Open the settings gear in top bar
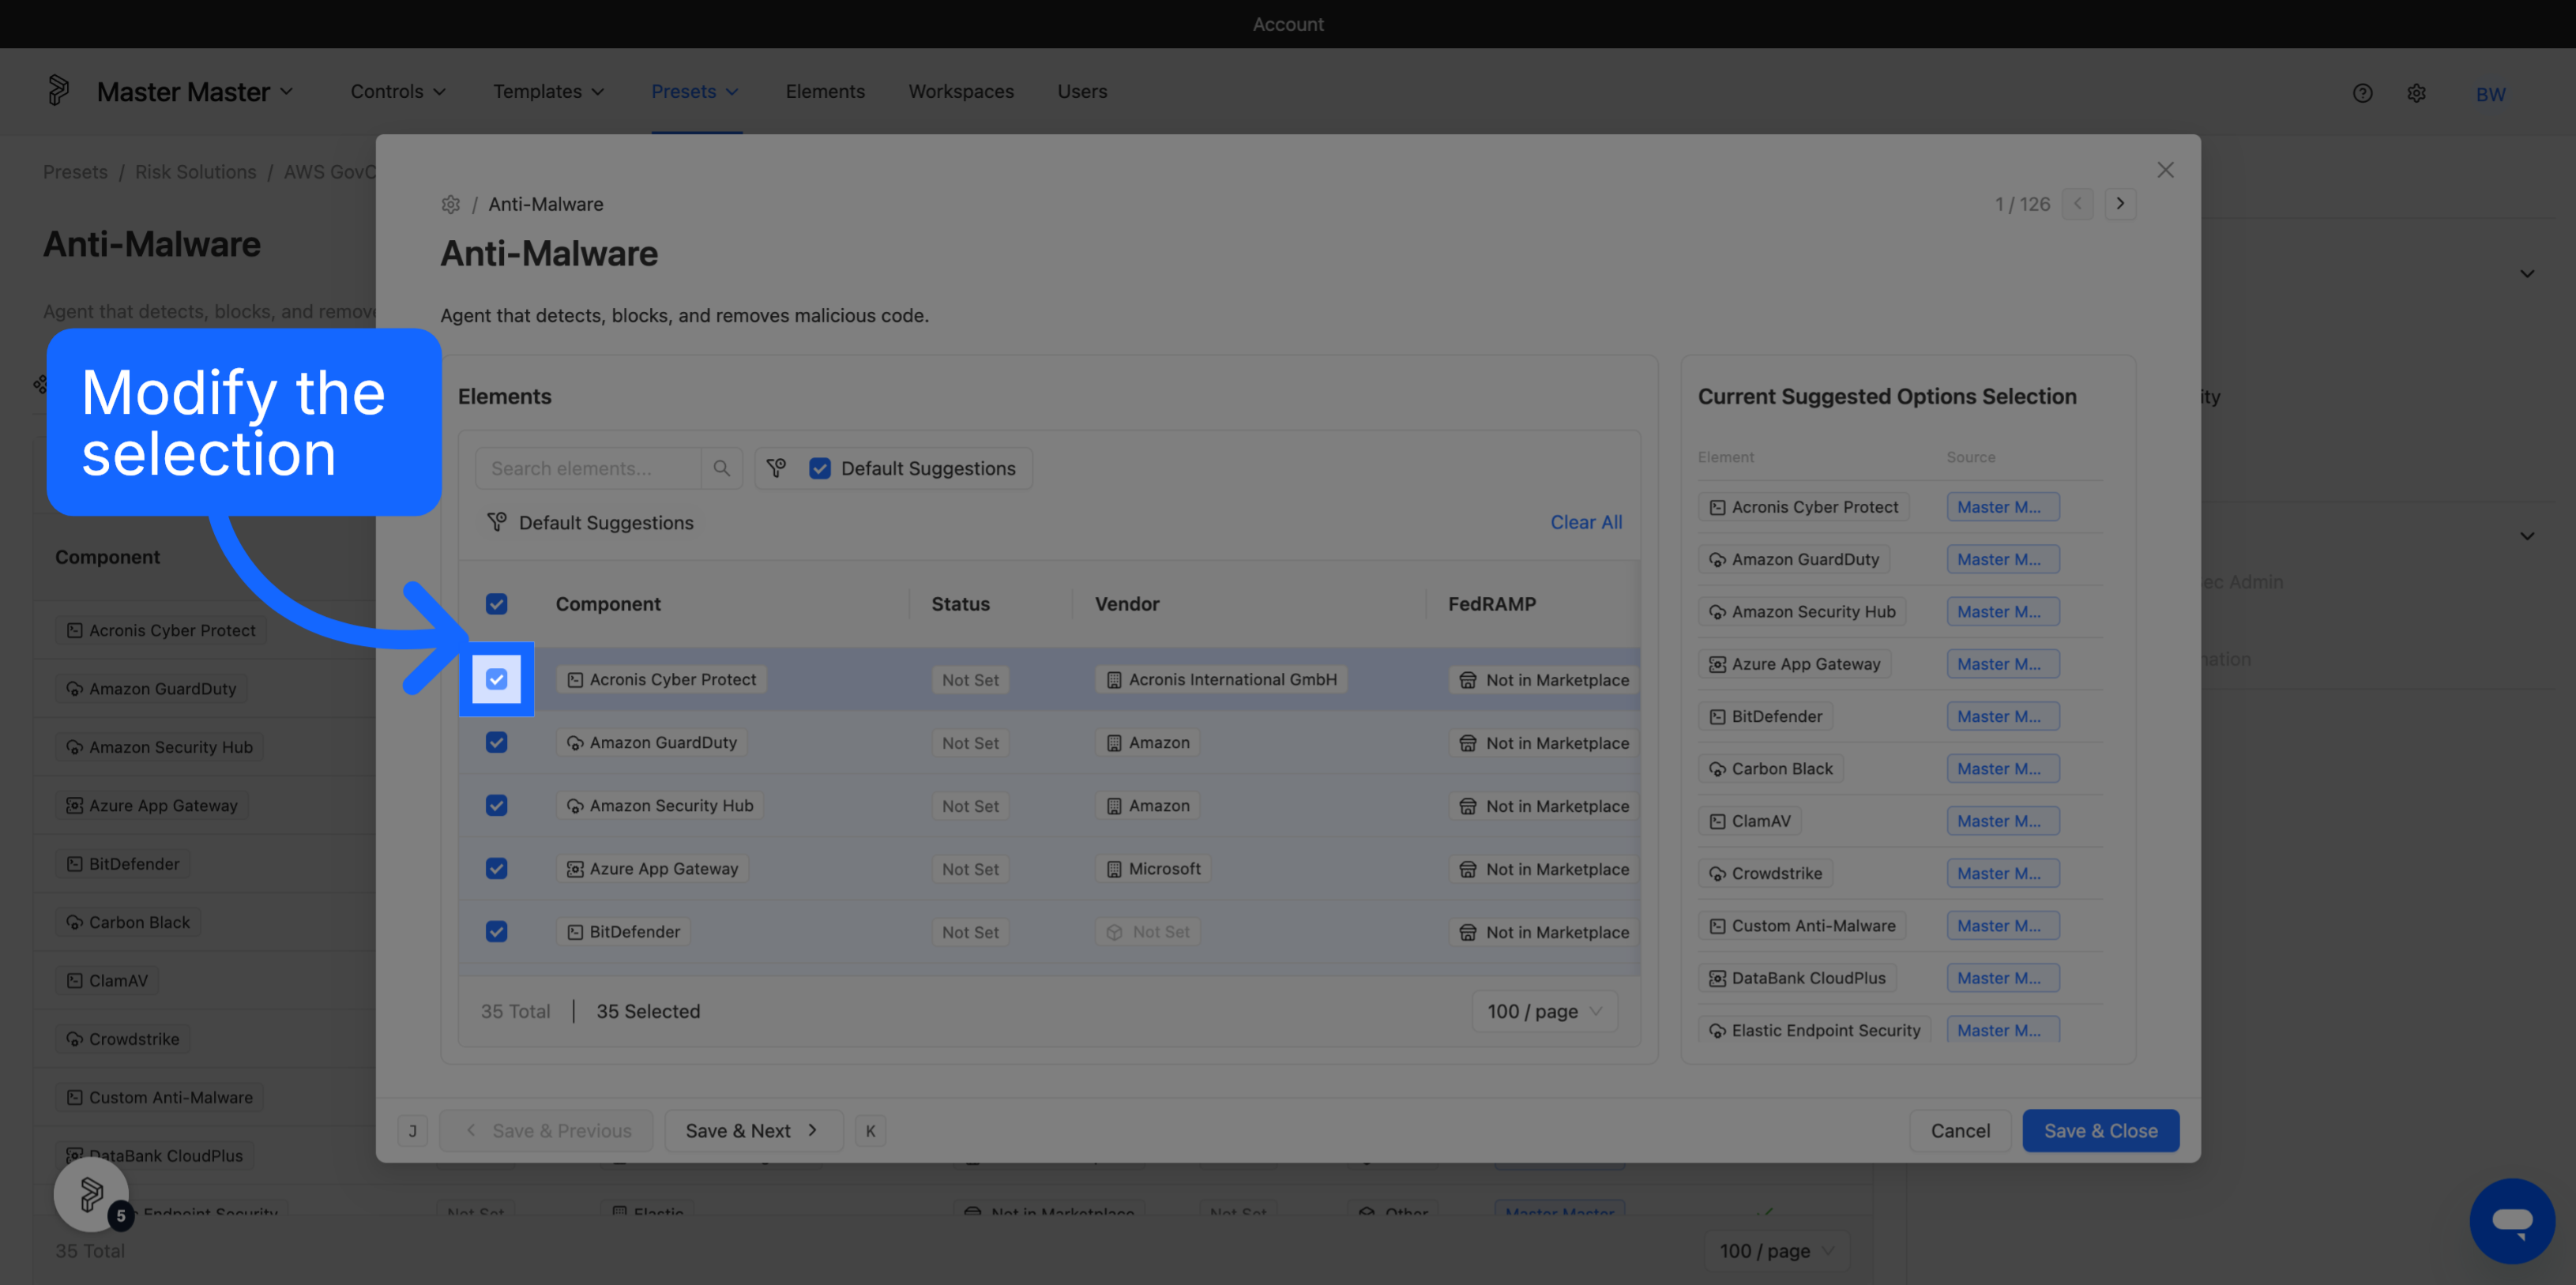This screenshot has height=1285, width=2576. 2416,93
